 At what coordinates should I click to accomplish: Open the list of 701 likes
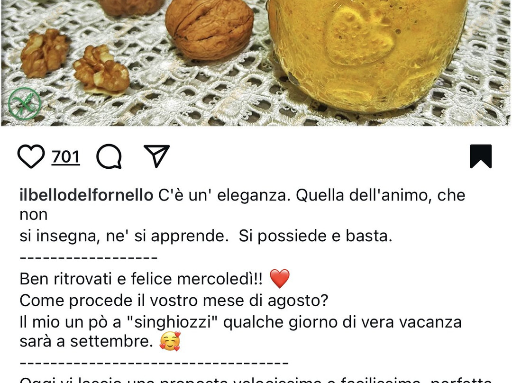65,157
